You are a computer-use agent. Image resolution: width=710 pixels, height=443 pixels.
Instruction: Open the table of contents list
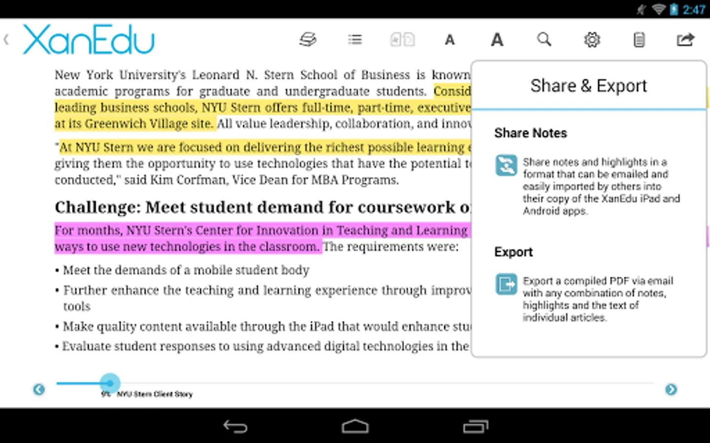(x=355, y=39)
